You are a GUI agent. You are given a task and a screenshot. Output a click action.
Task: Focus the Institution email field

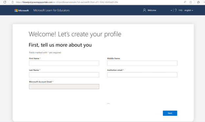click(x=142, y=75)
